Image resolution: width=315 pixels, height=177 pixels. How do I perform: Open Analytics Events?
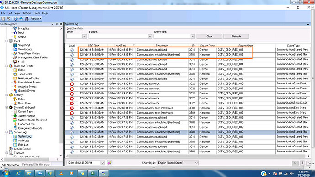click(x=27, y=87)
